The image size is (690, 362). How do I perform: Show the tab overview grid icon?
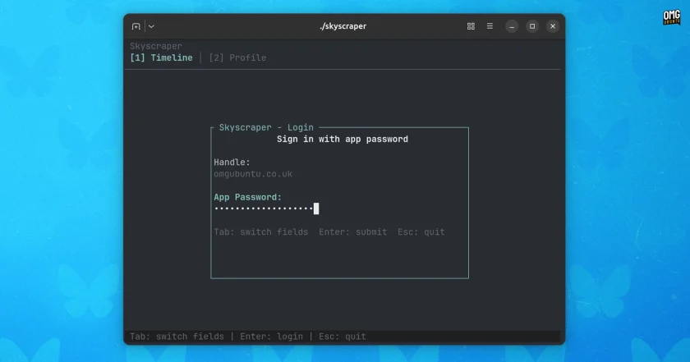point(471,26)
